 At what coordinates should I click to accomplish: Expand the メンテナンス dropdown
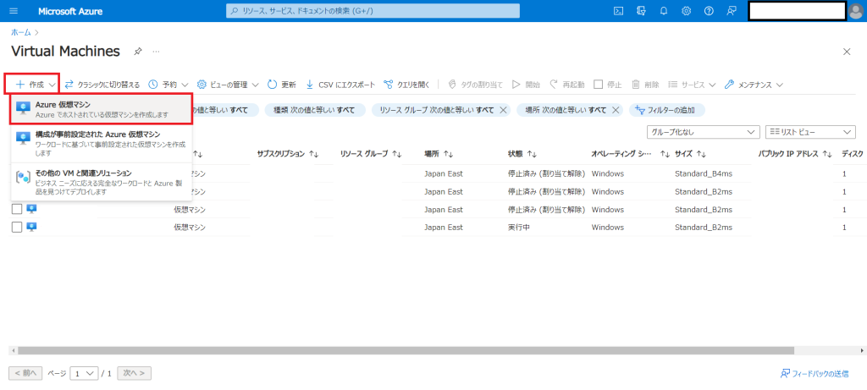[754, 85]
